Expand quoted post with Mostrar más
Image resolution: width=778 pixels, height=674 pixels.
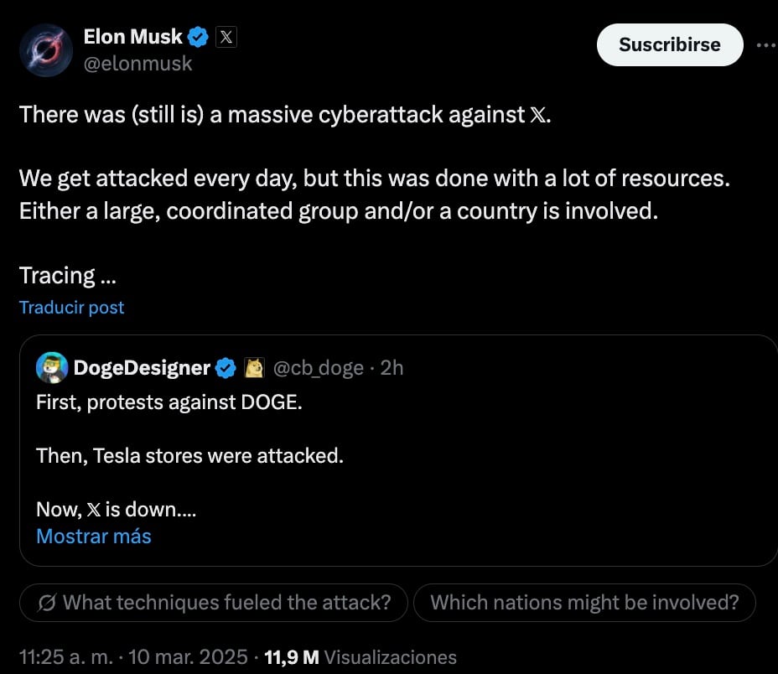pos(94,536)
